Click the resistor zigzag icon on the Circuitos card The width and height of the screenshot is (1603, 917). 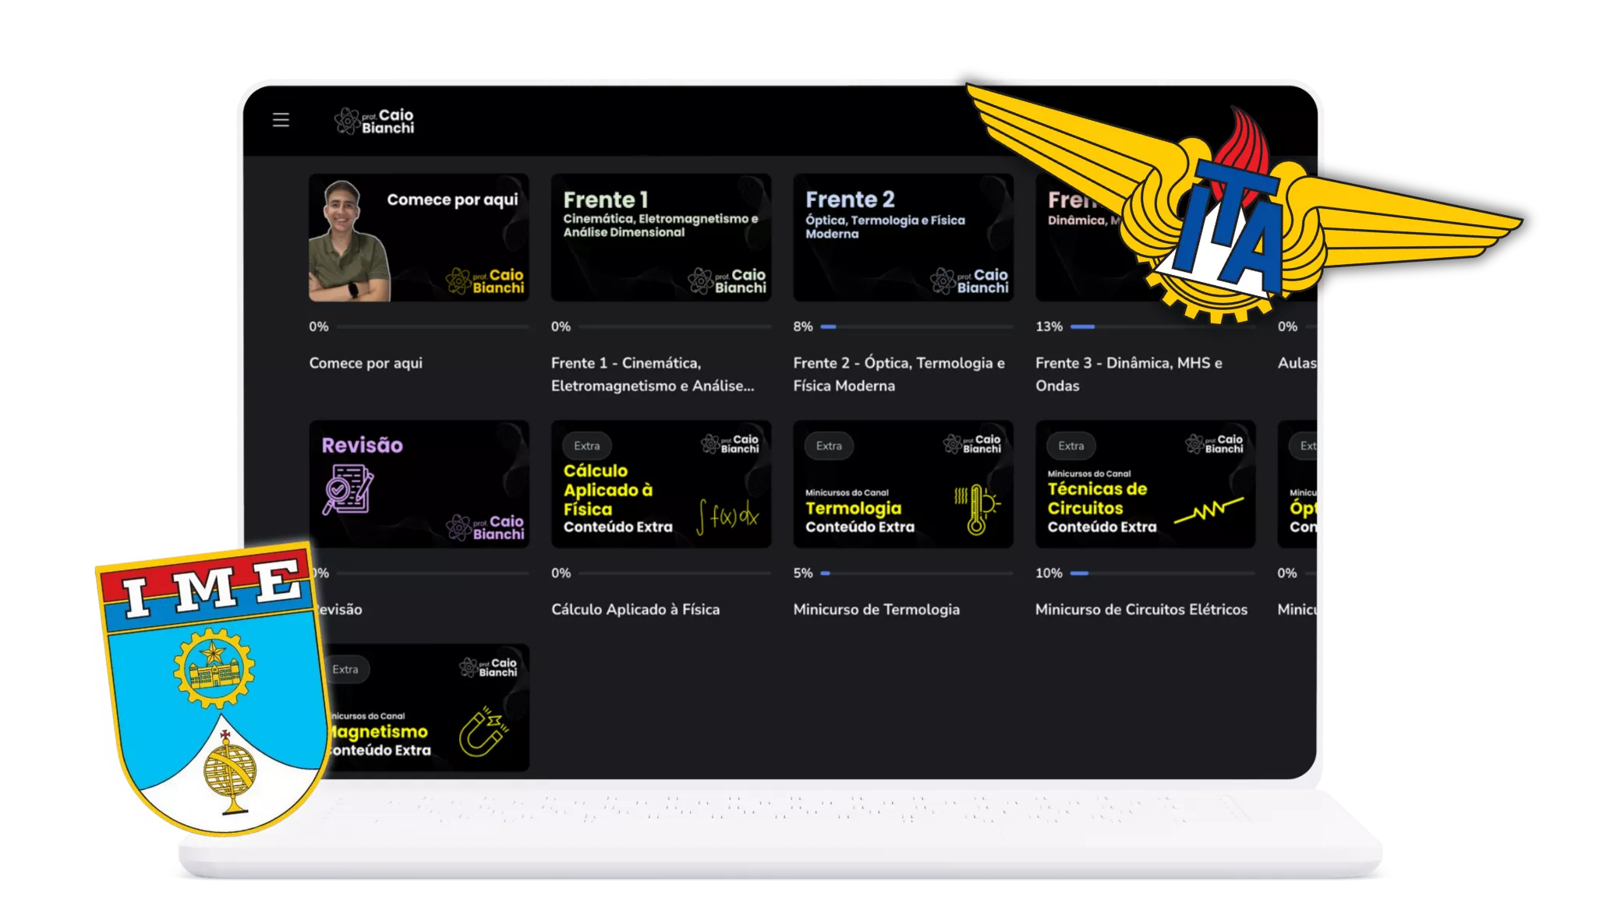(x=1208, y=510)
